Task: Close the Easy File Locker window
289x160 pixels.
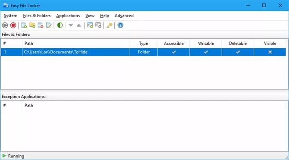Action: pyautogui.click(x=280, y=5)
